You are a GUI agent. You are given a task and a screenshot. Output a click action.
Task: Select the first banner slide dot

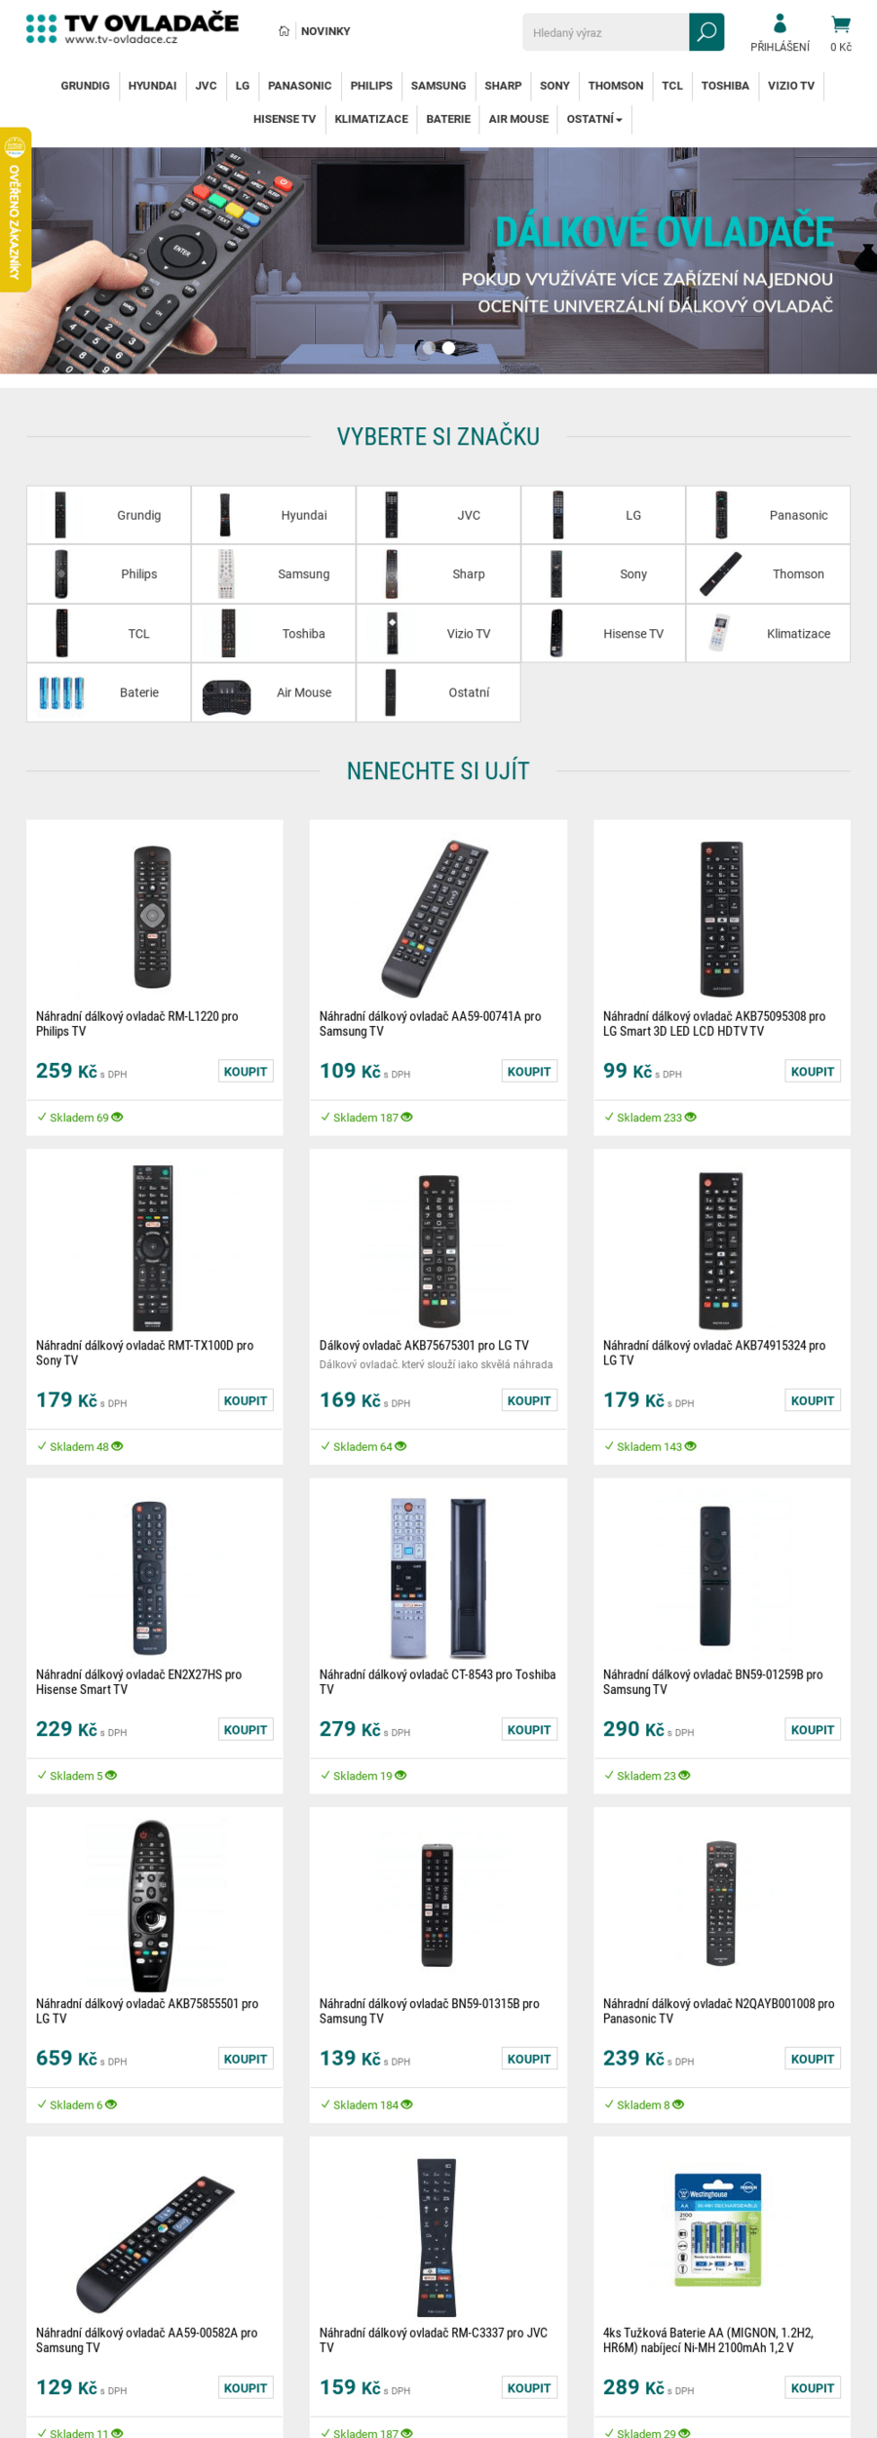pos(428,348)
